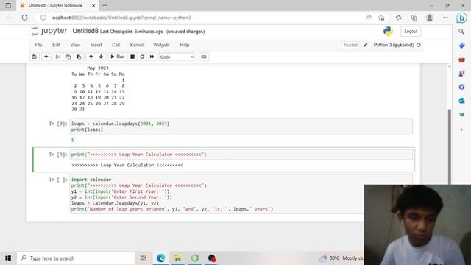
Task: Rename notebook title Untitled8
Action: click(x=85, y=31)
